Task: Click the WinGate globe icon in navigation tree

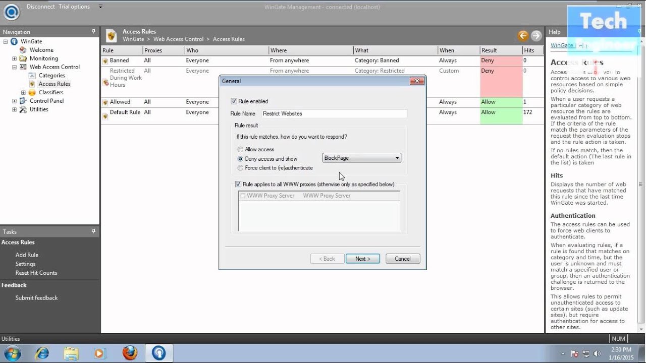Action: pyautogui.click(x=14, y=41)
